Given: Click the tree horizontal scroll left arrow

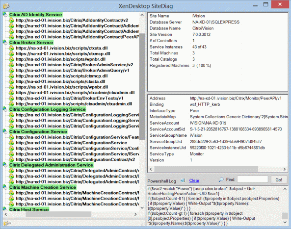Looking at the screenshot, I should click(x=6, y=214).
